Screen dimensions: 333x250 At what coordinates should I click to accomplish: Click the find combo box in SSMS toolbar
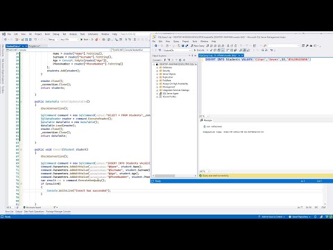coord(283,46)
